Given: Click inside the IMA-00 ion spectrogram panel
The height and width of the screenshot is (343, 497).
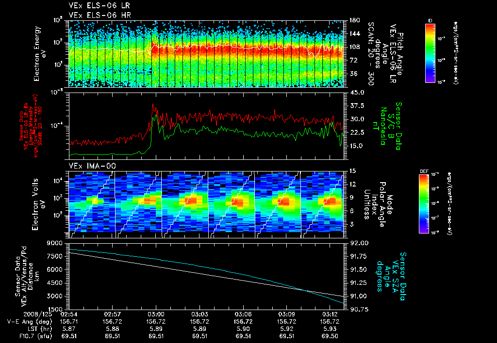Looking at the screenshot, I should pyautogui.click(x=206, y=204).
